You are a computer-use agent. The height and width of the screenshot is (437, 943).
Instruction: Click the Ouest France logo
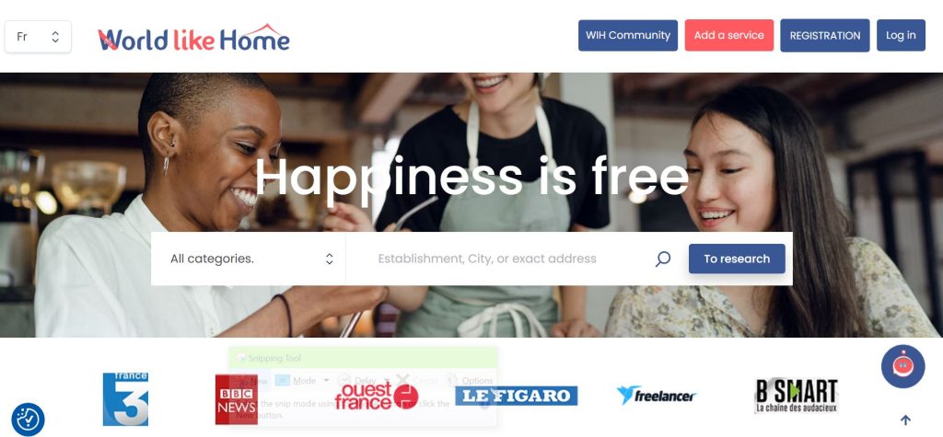click(x=377, y=397)
